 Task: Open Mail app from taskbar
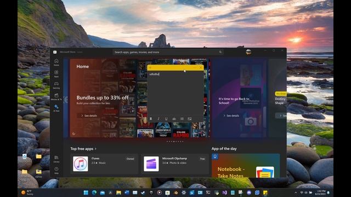click(103, 193)
